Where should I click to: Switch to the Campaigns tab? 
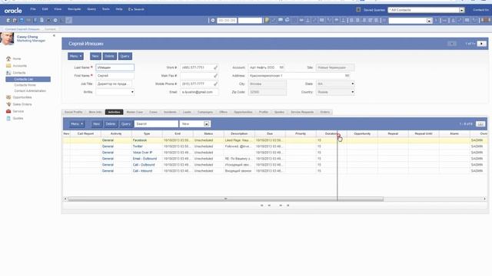205,112
